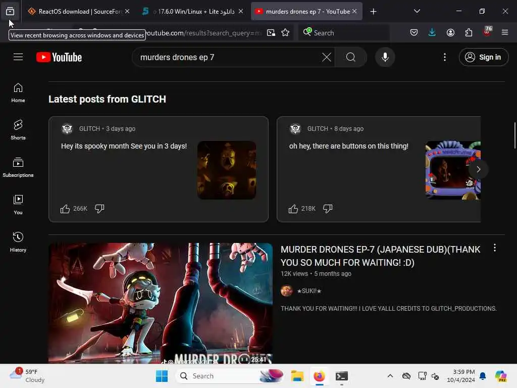Viewport: 517px width, 388px height.
Task: Go to YouTube home via logo
Action: [x=59, y=58]
